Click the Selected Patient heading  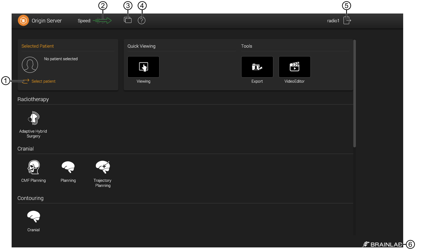(38, 46)
